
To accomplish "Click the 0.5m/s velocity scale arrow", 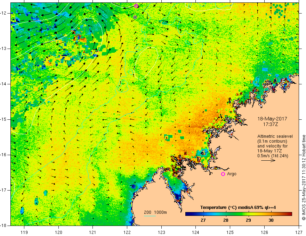I will coord(268,160).
